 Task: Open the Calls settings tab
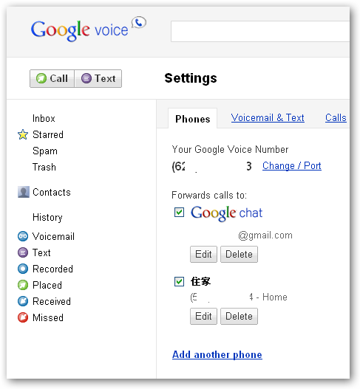tap(336, 117)
